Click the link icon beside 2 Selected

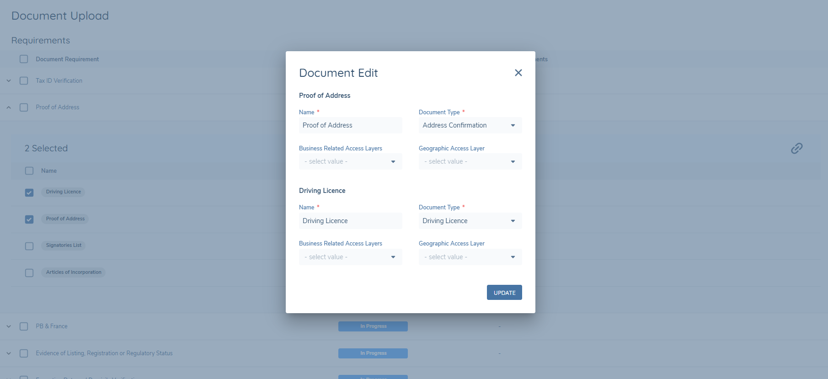tap(796, 148)
